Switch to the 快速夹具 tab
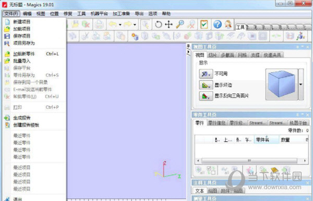 [x=272, y=55]
